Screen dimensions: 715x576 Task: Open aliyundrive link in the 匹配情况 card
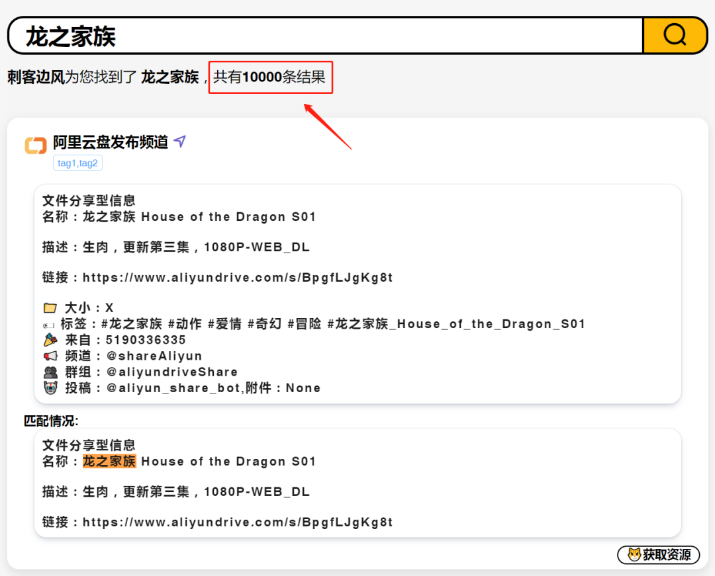pos(238,522)
